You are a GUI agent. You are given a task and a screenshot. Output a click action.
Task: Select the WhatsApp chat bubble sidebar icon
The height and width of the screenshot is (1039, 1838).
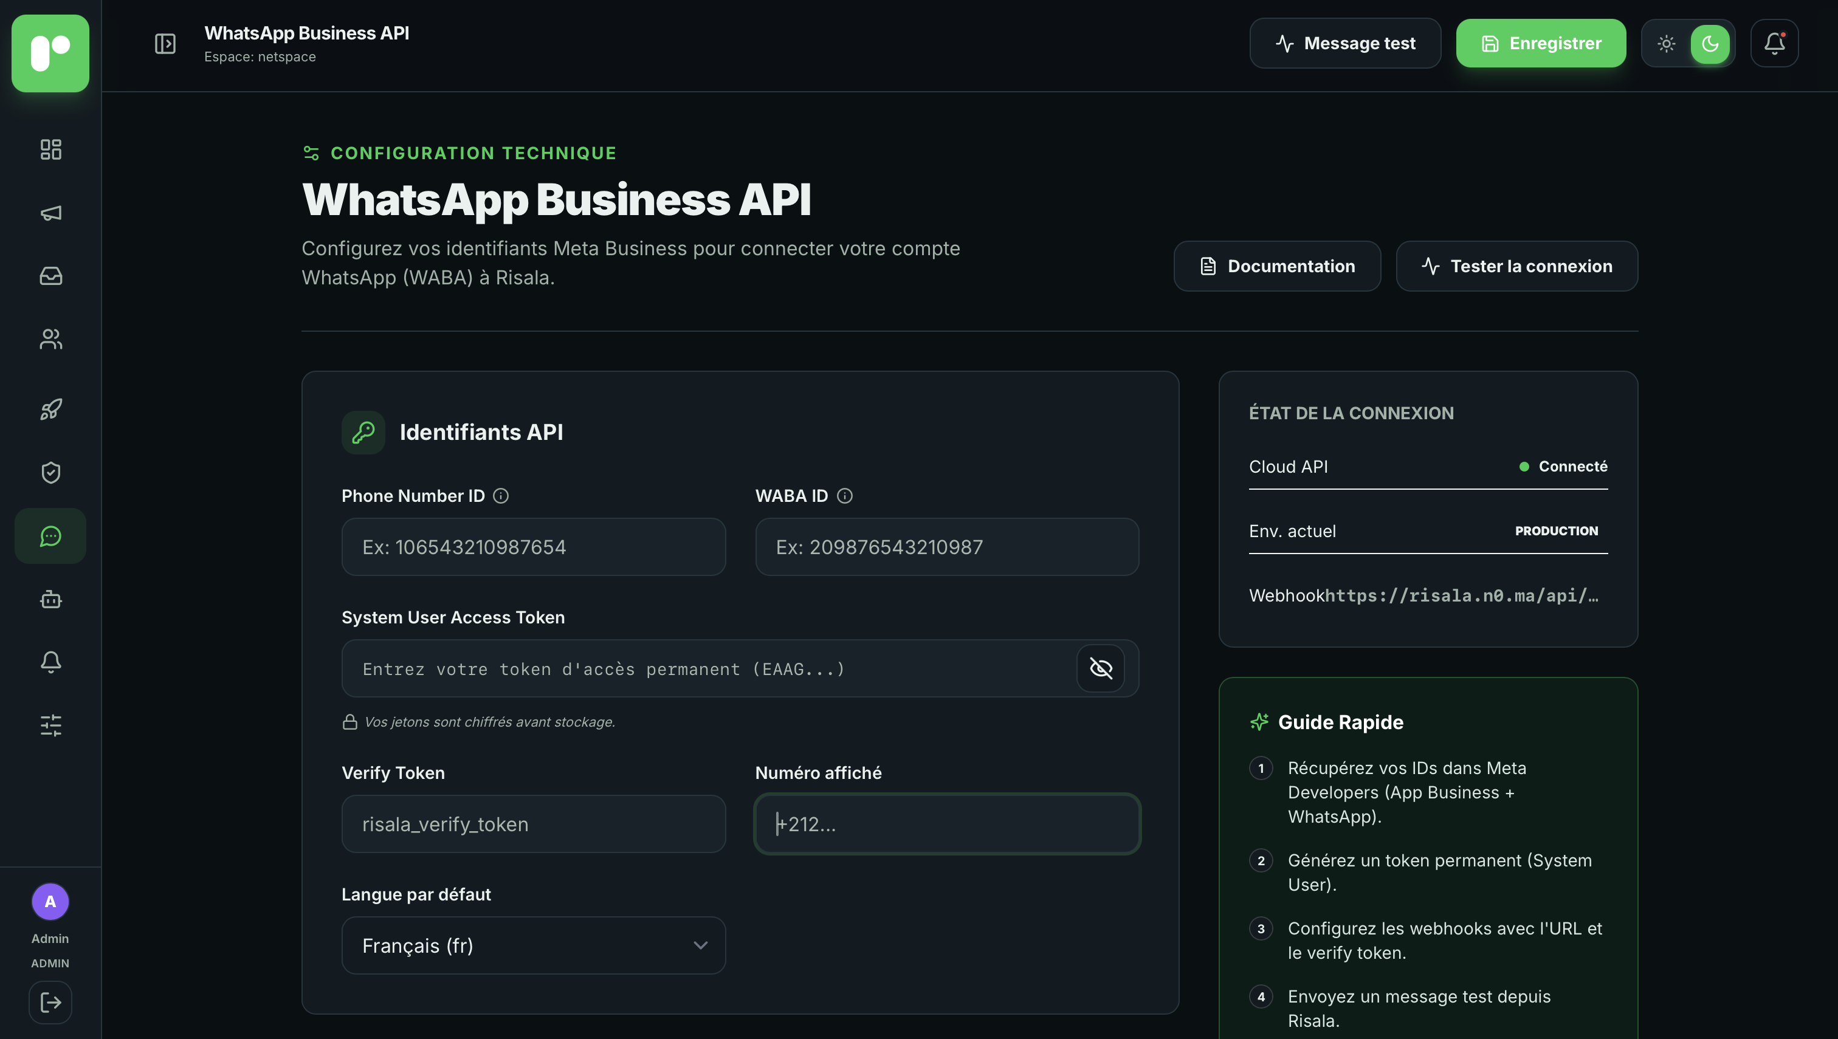pyautogui.click(x=50, y=536)
